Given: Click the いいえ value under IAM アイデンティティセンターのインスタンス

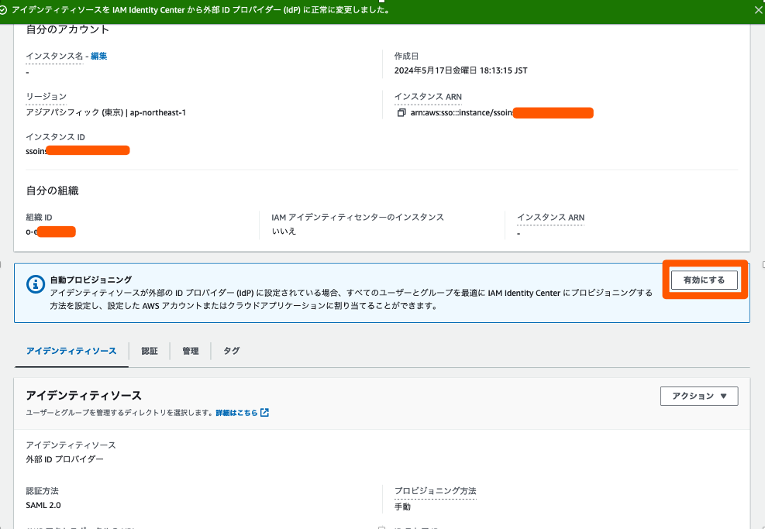Looking at the screenshot, I should 284,231.
